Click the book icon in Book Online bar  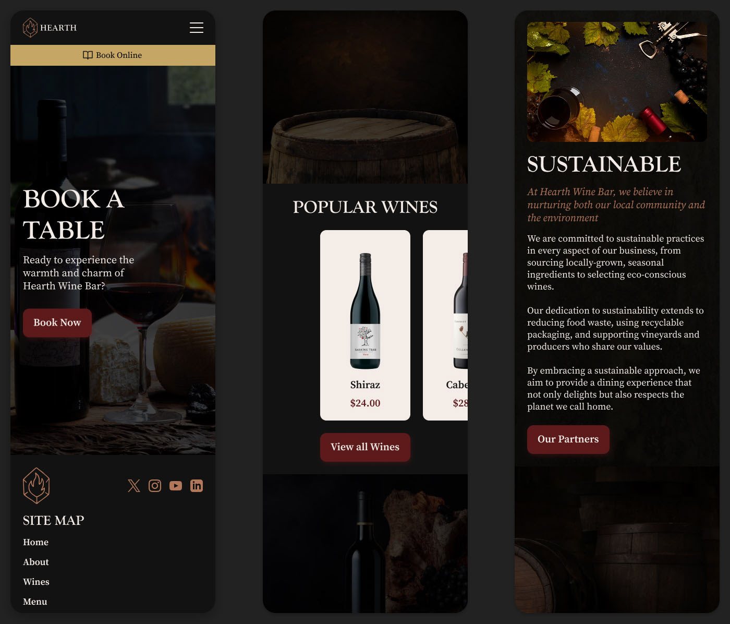tap(88, 55)
